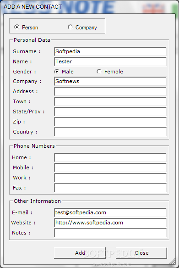Click the Name field containing Tester
This screenshot has width=179, height=268.
point(110,61)
